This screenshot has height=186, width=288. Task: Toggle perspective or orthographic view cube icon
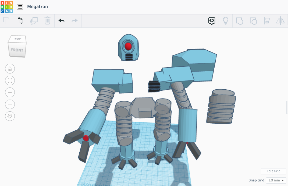[x=10, y=116]
